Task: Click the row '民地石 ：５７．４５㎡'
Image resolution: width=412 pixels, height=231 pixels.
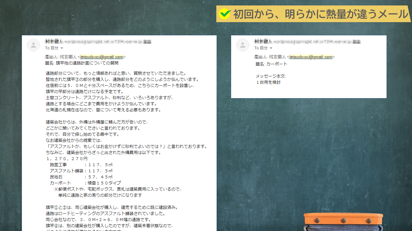Action: (x=81, y=177)
